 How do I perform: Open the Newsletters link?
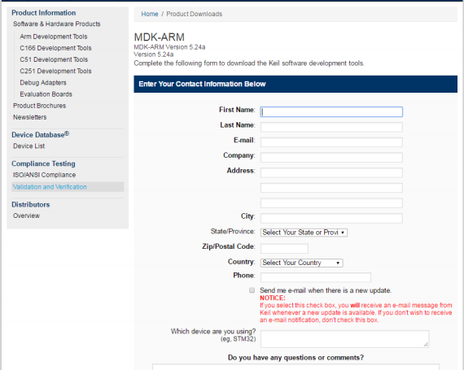click(30, 117)
